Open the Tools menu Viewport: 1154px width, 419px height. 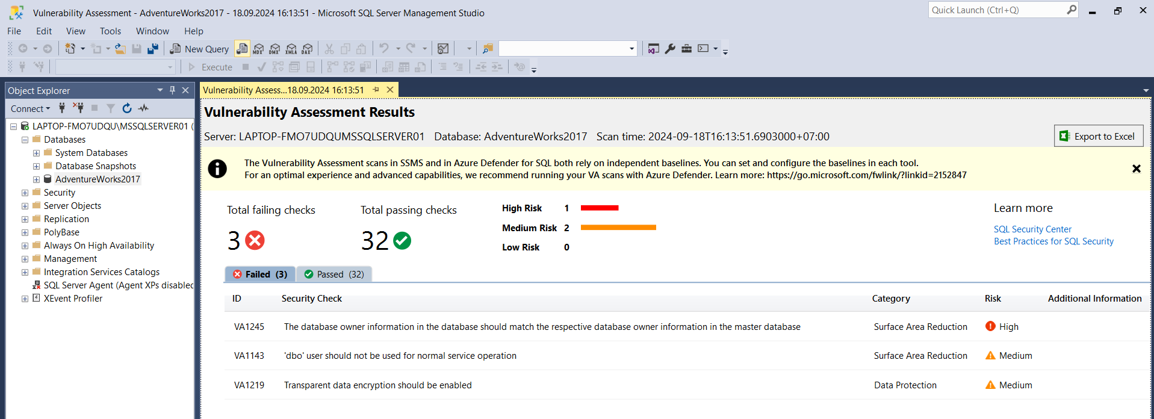pos(110,31)
